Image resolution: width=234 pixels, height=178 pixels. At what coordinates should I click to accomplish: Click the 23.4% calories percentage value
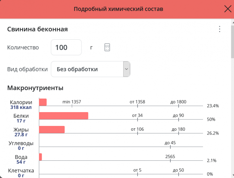click(x=213, y=106)
